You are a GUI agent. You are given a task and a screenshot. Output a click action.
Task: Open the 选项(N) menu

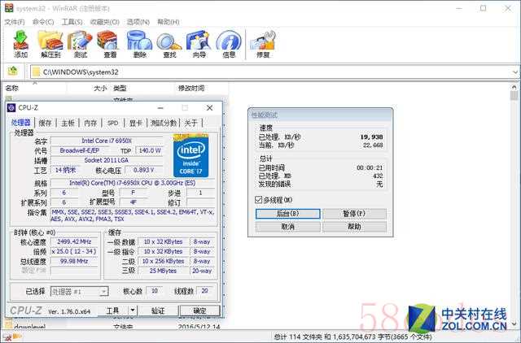pos(138,22)
